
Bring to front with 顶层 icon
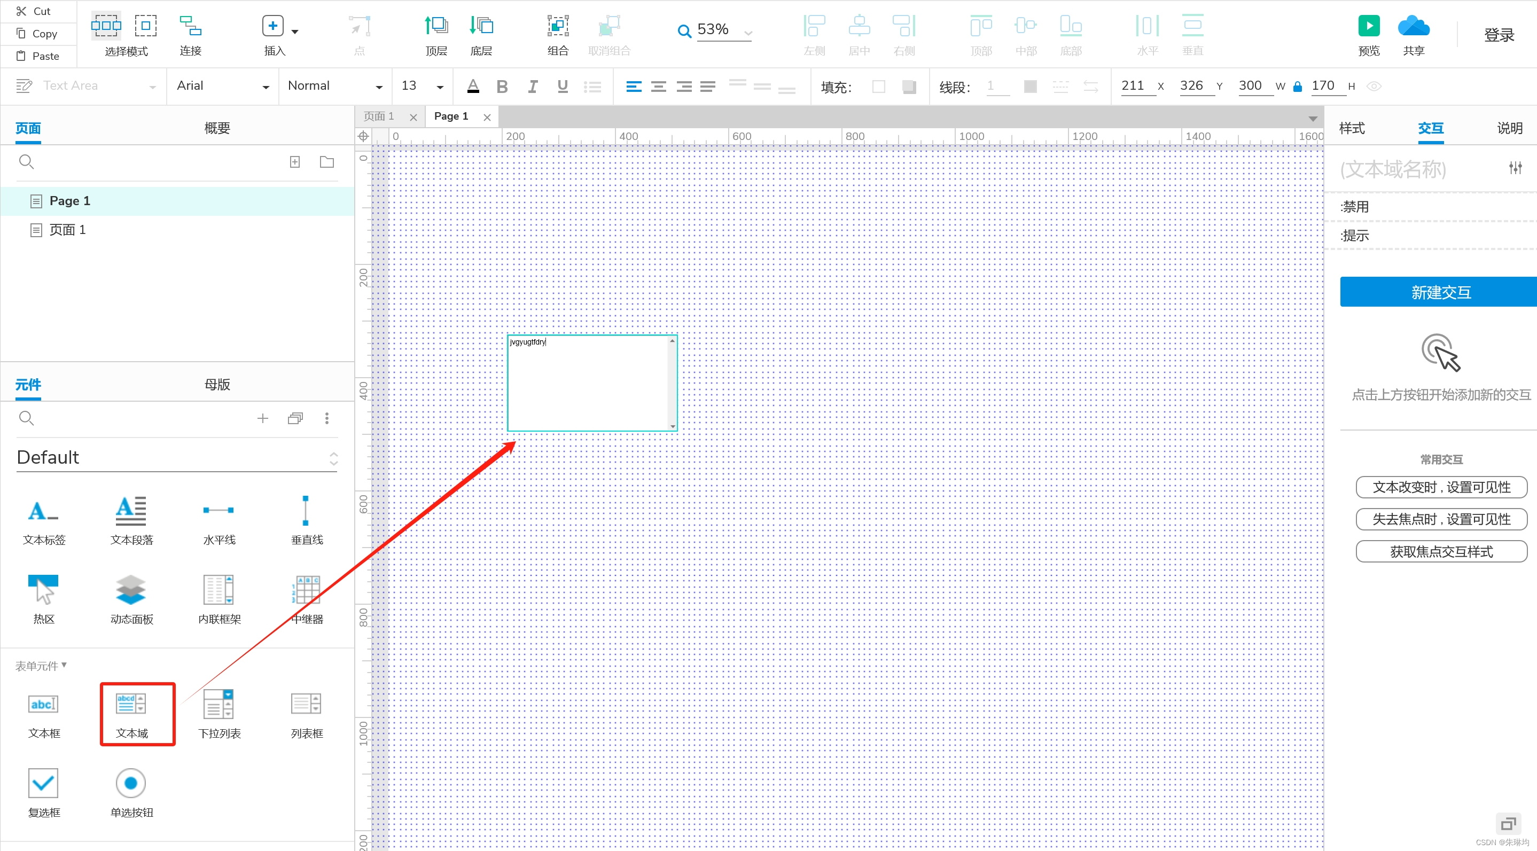[436, 26]
